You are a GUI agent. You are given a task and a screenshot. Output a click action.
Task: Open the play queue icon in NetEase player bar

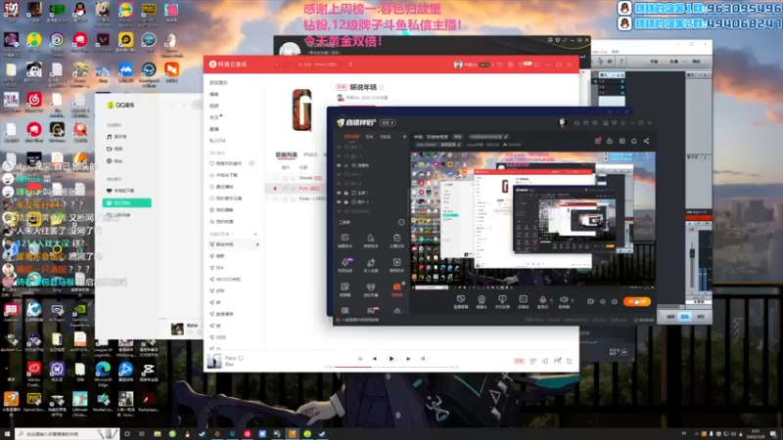(x=570, y=361)
